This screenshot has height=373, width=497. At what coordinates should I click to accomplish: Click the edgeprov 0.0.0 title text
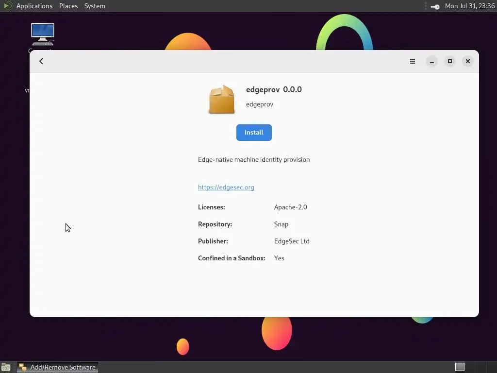[x=274, y=90]
